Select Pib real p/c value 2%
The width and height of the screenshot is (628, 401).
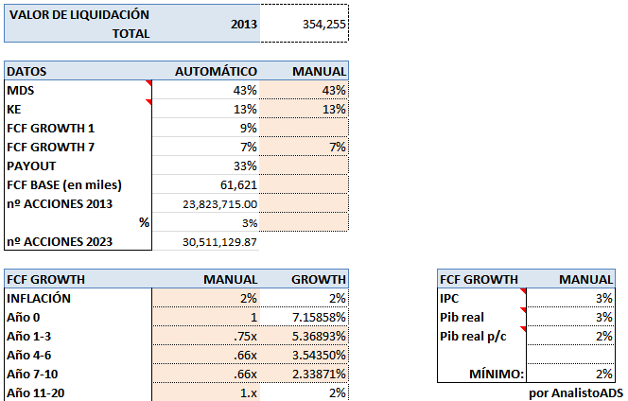(570, 336)
